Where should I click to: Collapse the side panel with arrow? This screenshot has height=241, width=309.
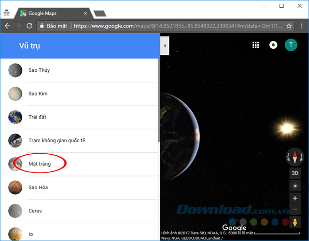point(165,46)
